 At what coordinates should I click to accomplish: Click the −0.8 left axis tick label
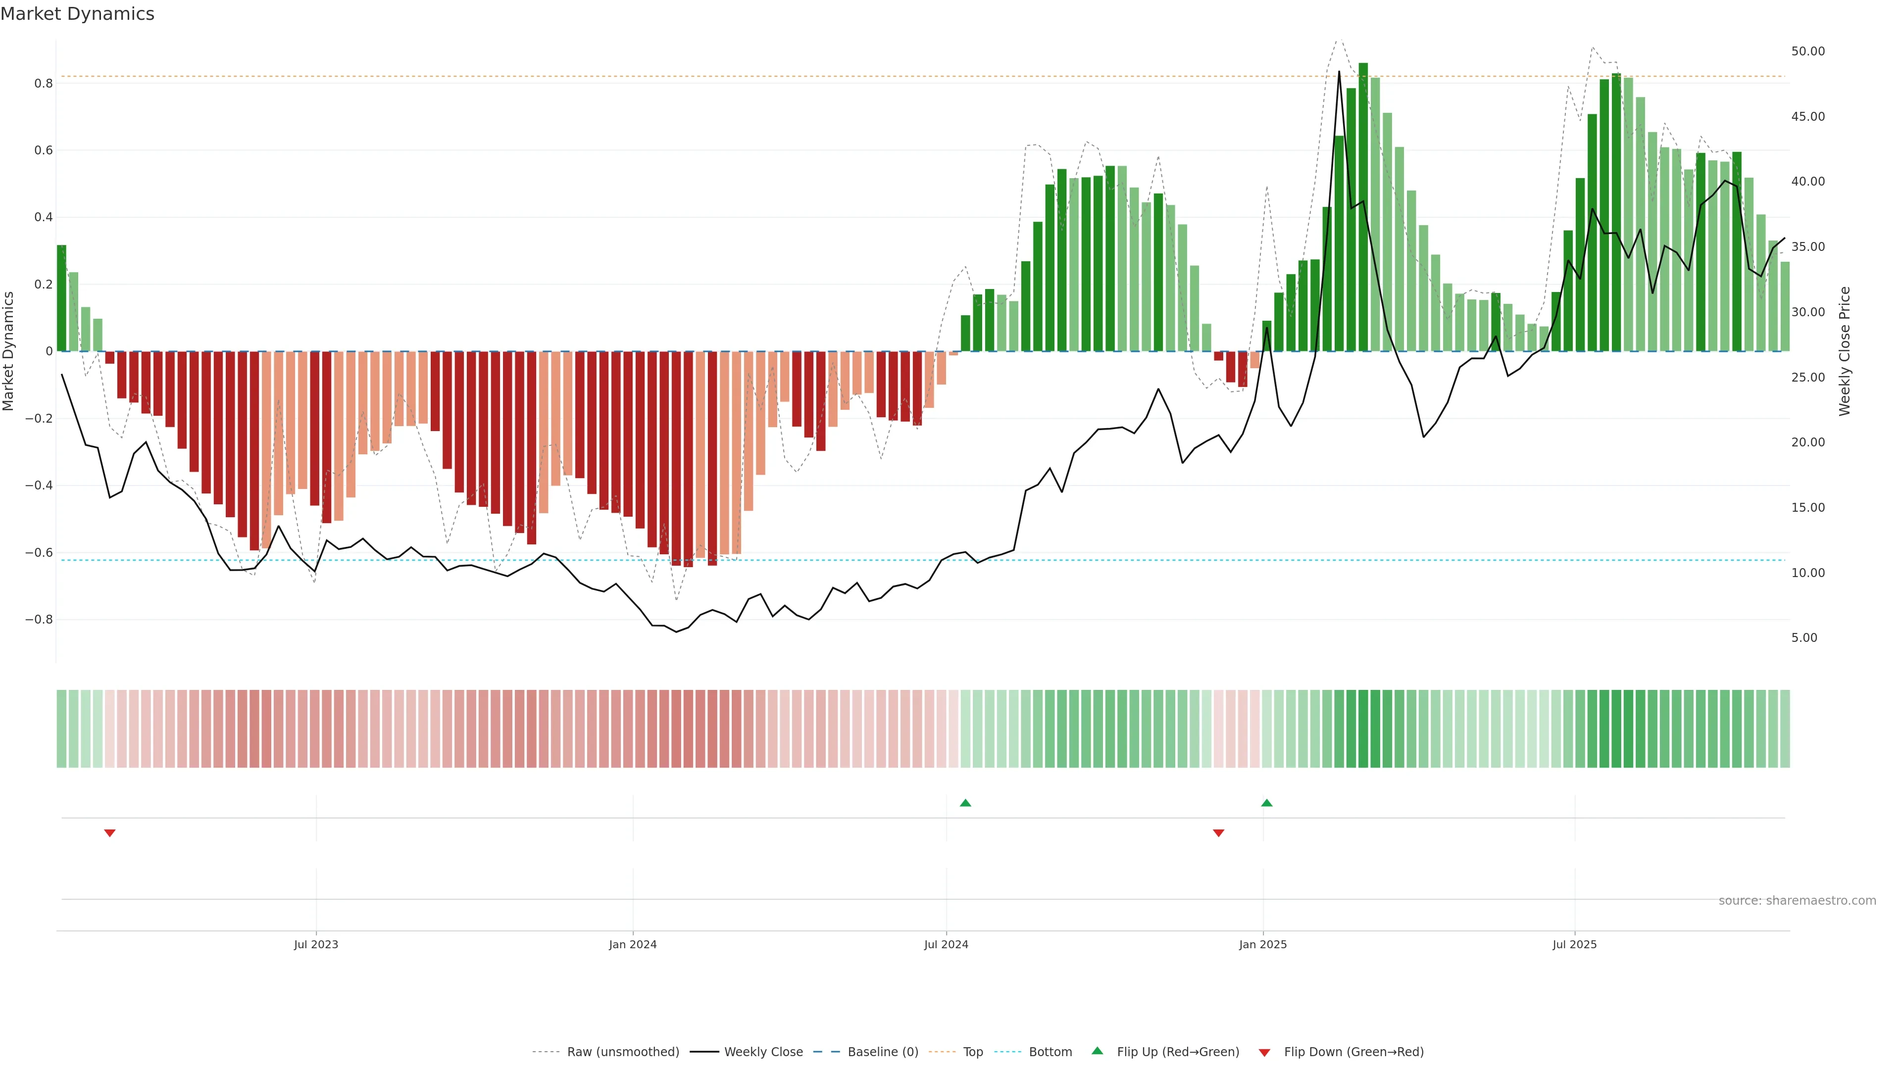click(x=39, y=620)
